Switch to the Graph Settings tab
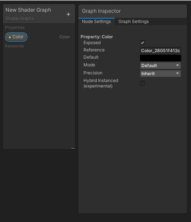This screenshot has height=222, width=191. (133, 22)
